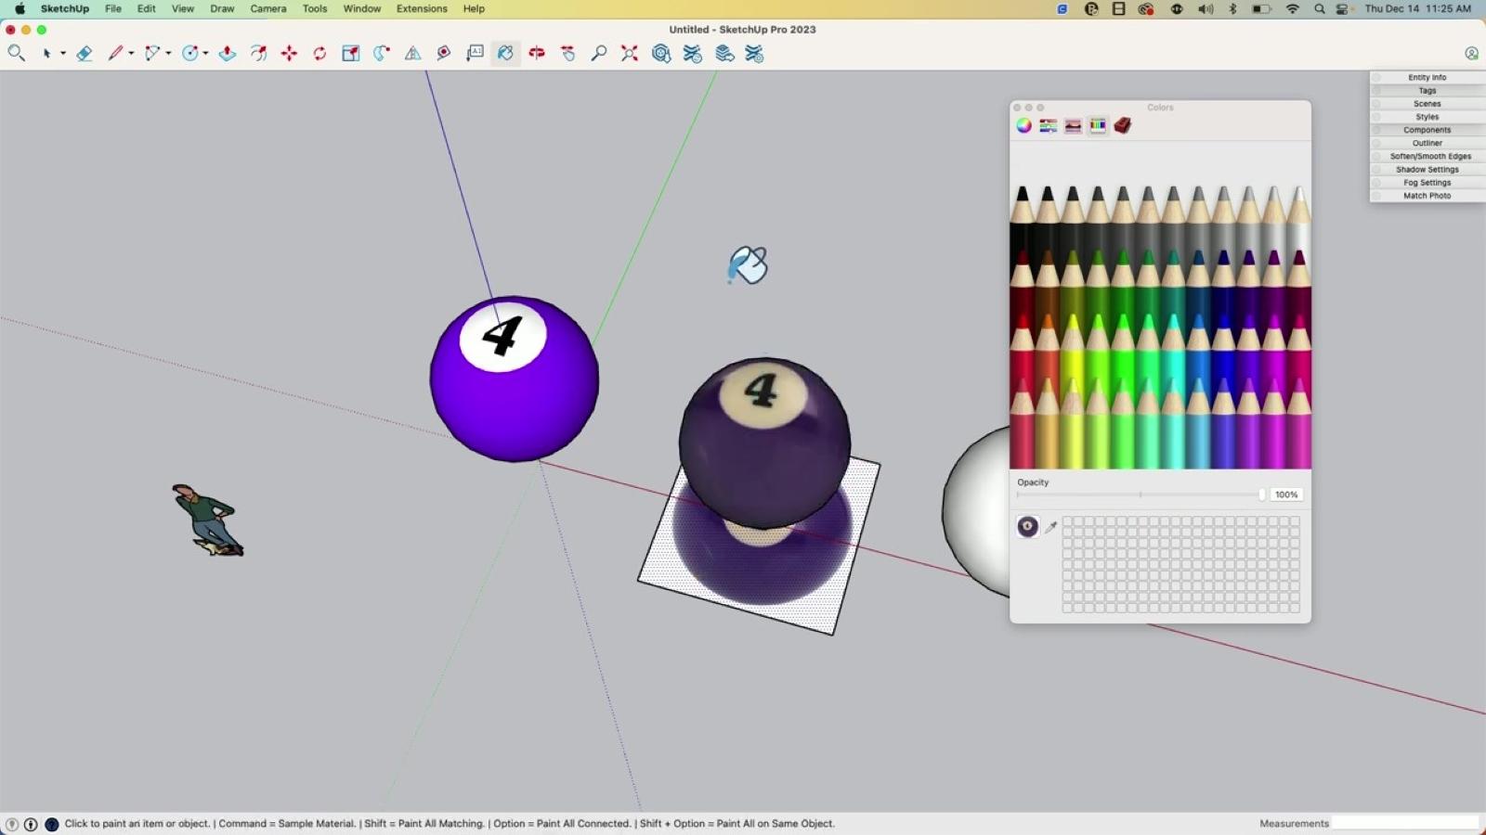Activate the Push/Pull tool

tap(228, 54)
